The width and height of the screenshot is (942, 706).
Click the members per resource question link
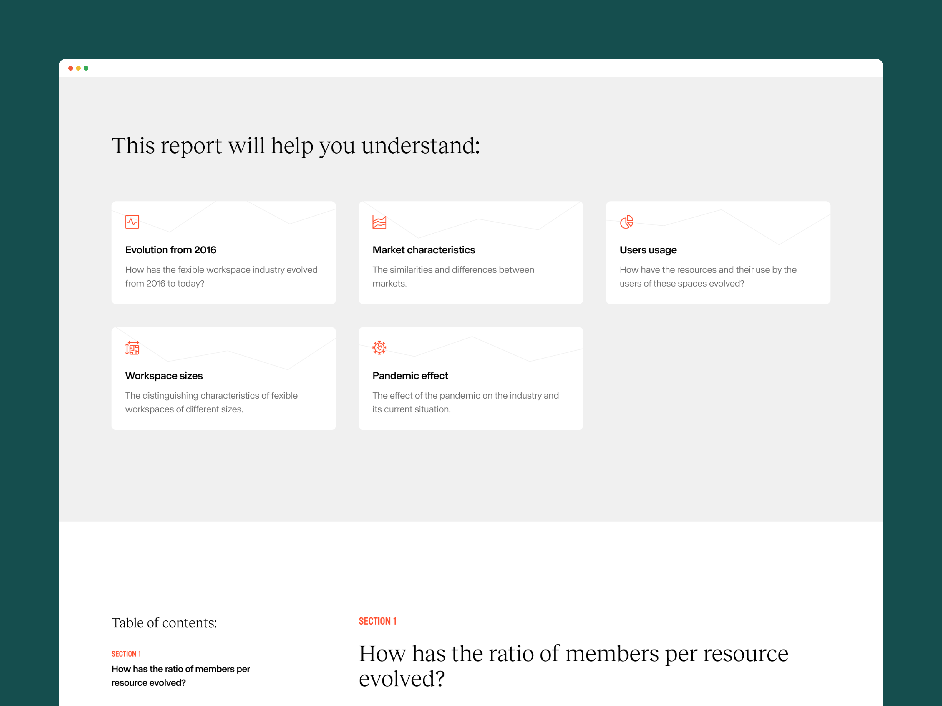pos(180,675)
